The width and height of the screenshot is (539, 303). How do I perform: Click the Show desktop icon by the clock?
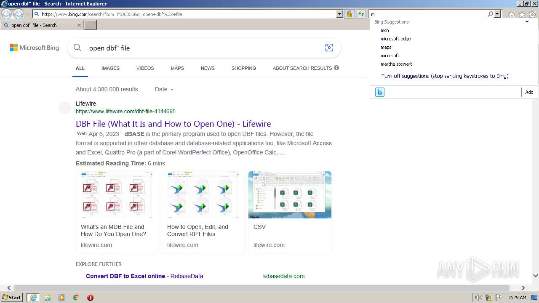[x=534, y=298]
